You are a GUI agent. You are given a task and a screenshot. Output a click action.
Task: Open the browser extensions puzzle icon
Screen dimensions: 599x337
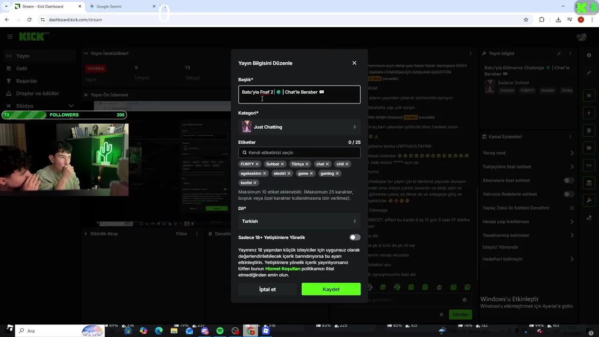(542, 20)
